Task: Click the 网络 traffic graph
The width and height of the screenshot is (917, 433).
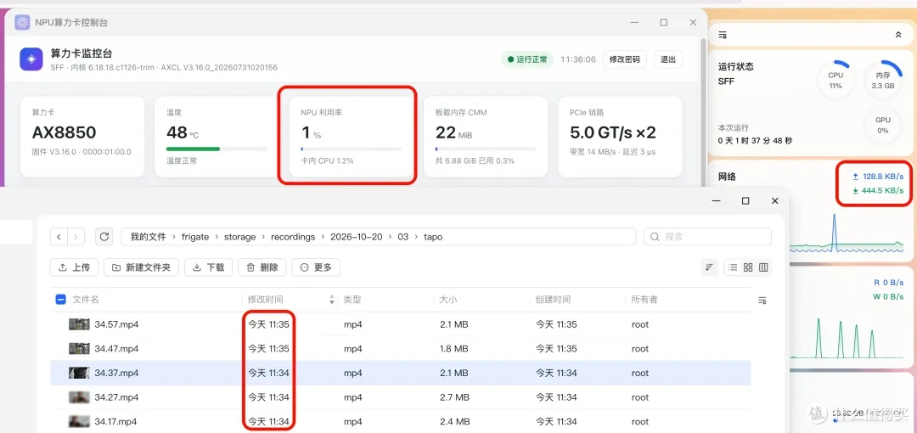Action: (x=847, y=233)
